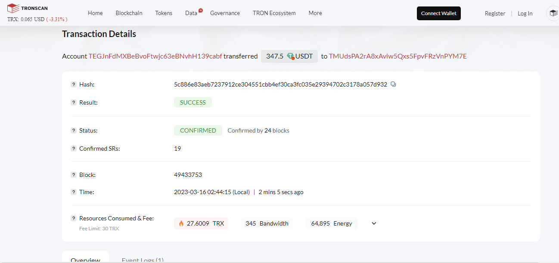Click the TRONSCAN logo icon
This screenshot has height=263, width=559.
pos(13,8)
